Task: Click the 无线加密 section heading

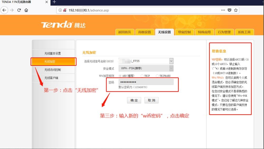Action: tap(89, 53)
